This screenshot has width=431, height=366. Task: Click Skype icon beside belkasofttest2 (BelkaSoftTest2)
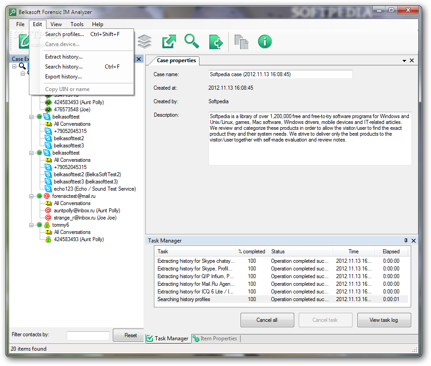(x=48, y=174)
